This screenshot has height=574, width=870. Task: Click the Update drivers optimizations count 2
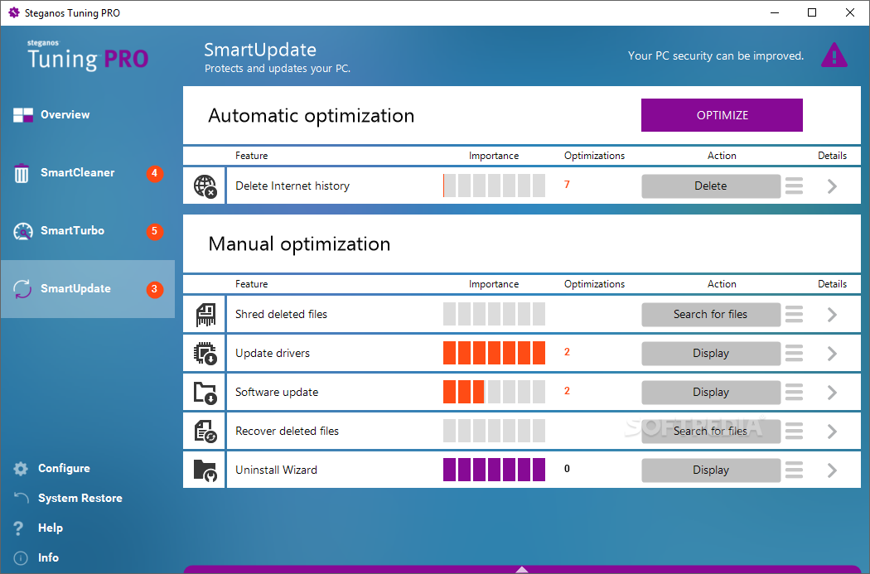pyautogui.click(x=567, y=352)
